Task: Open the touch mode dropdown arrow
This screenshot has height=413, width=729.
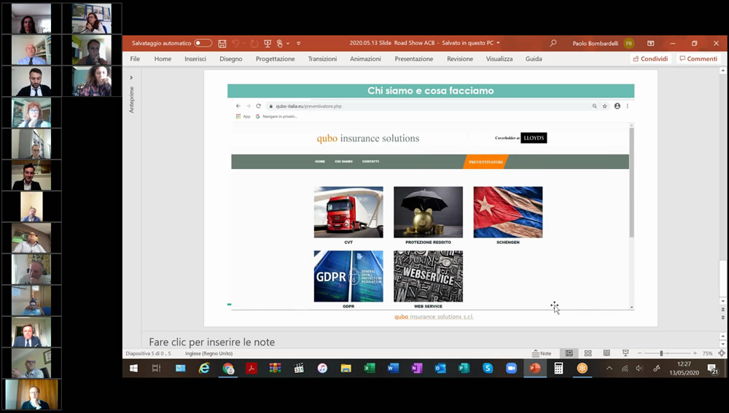Action: pyautogui.click(x=288, y=43)
